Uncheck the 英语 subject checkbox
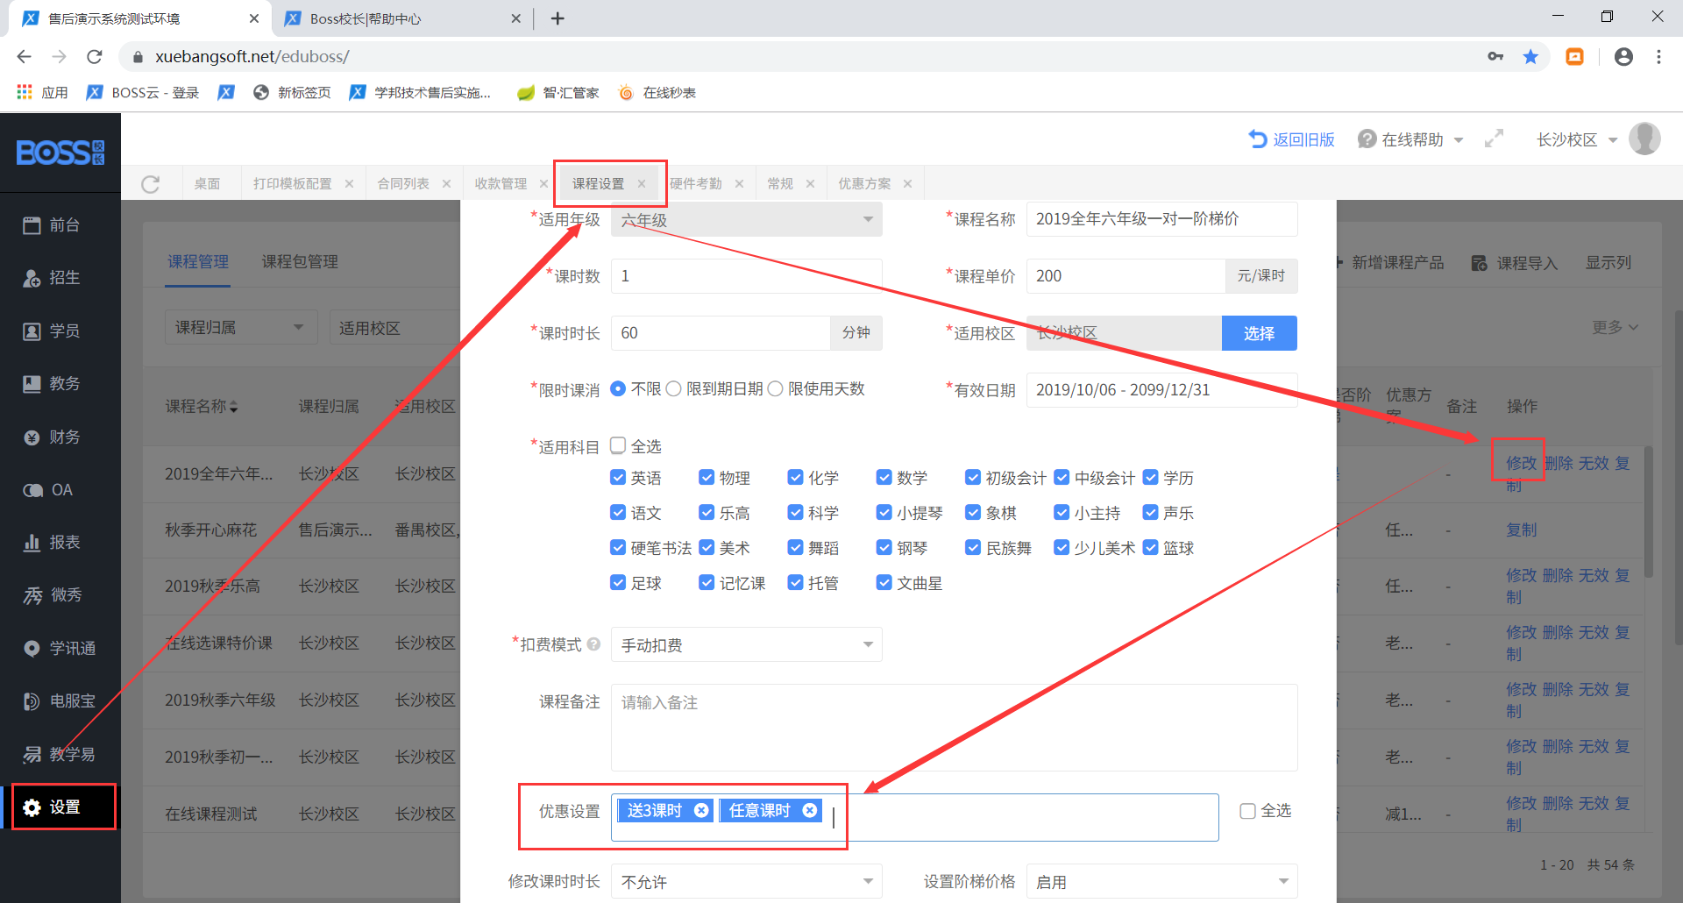This screenshot has width=1683, height=903. tap(618, 477)
